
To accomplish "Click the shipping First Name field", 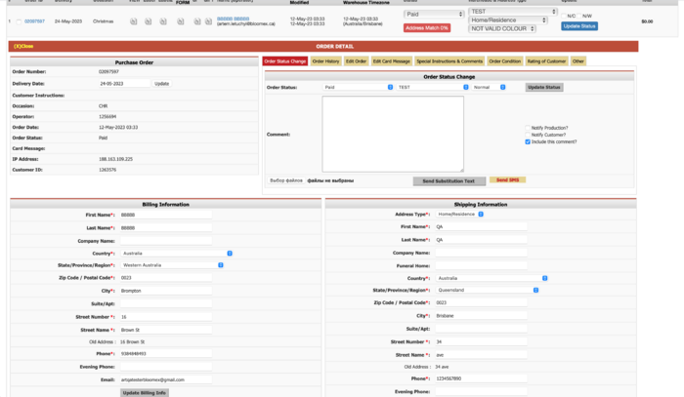I will [x=481, y=227].
